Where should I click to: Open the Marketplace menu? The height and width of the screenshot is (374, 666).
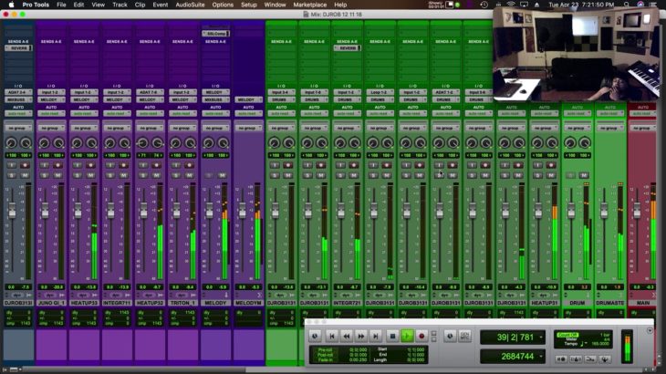(x=309, y=5)
